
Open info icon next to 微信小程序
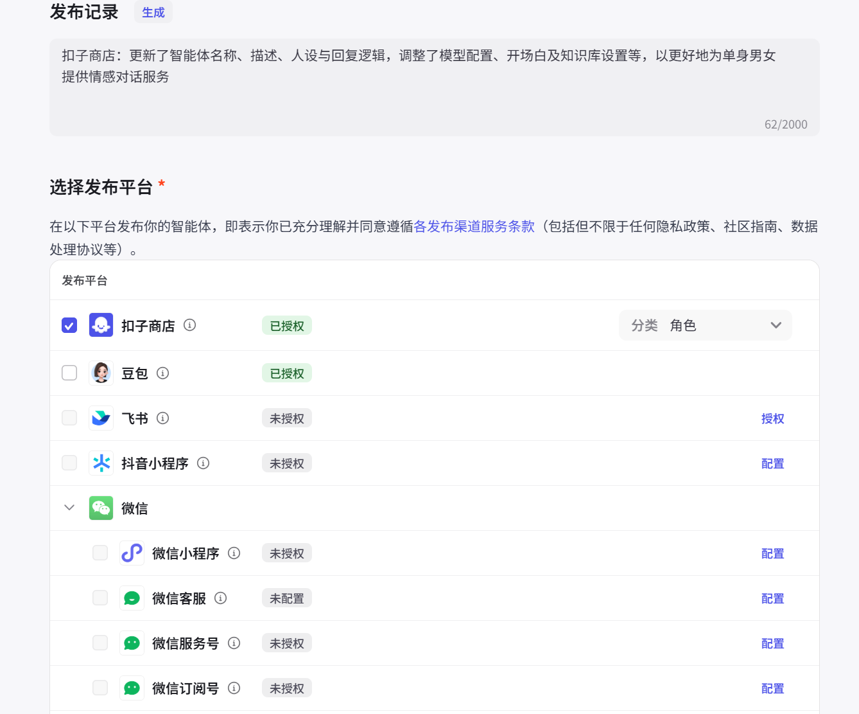point(234,553)
